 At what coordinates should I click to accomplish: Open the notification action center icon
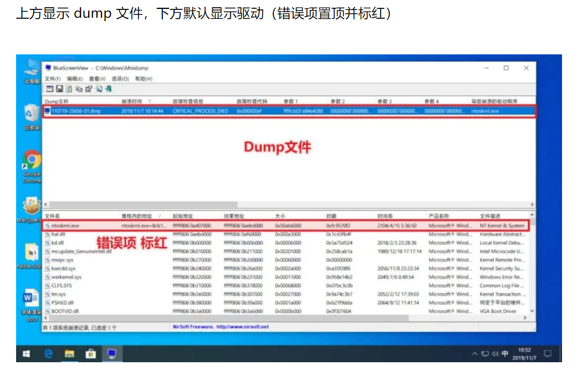(x=548, y=354)
